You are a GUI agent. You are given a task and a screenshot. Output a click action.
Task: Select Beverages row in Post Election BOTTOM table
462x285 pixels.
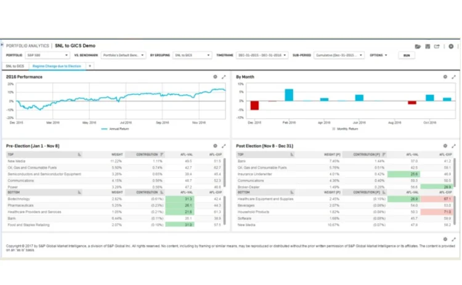click(x=344, y=206)
